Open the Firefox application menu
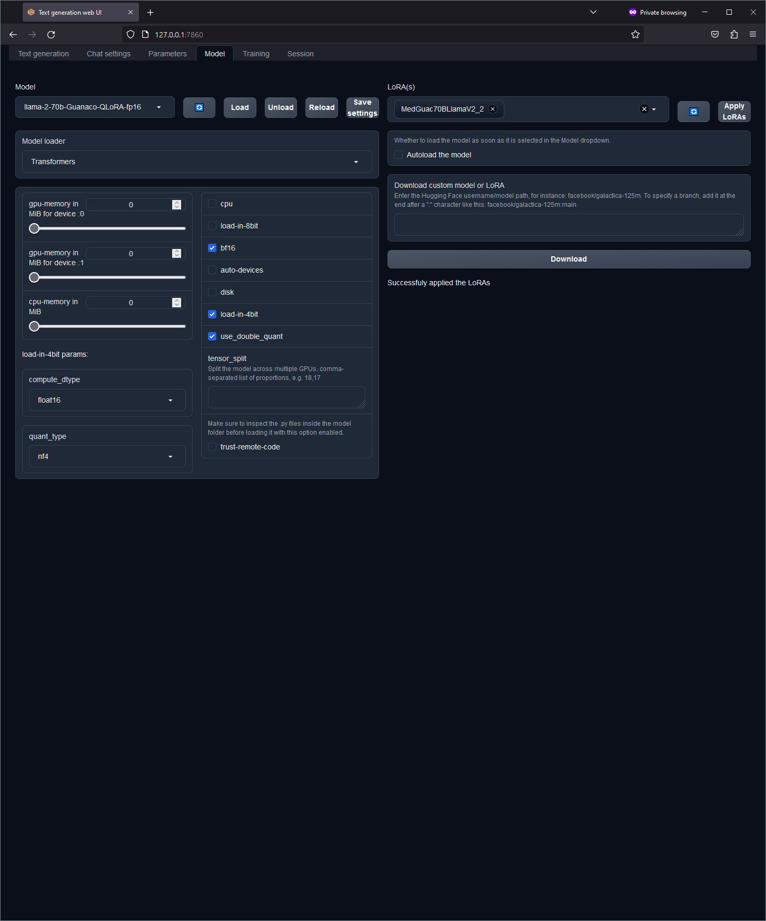Image resolution: width=766 pixels, height=921 pixels. (753, 35)
